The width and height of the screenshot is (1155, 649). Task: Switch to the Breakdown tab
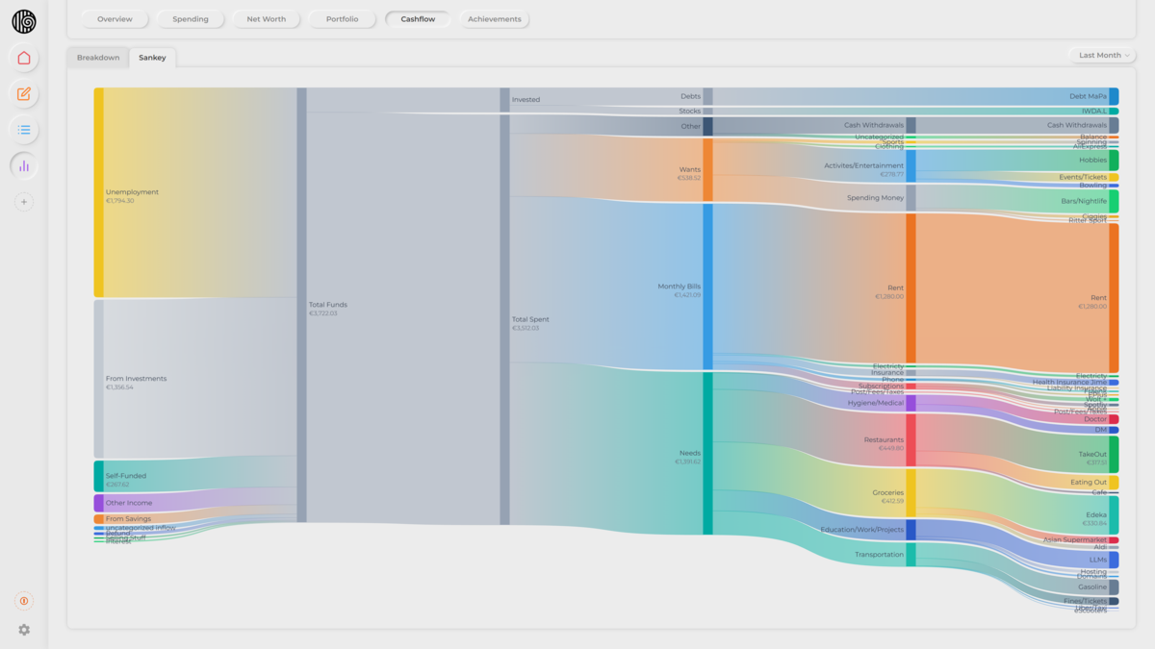(x=98, y=58)
